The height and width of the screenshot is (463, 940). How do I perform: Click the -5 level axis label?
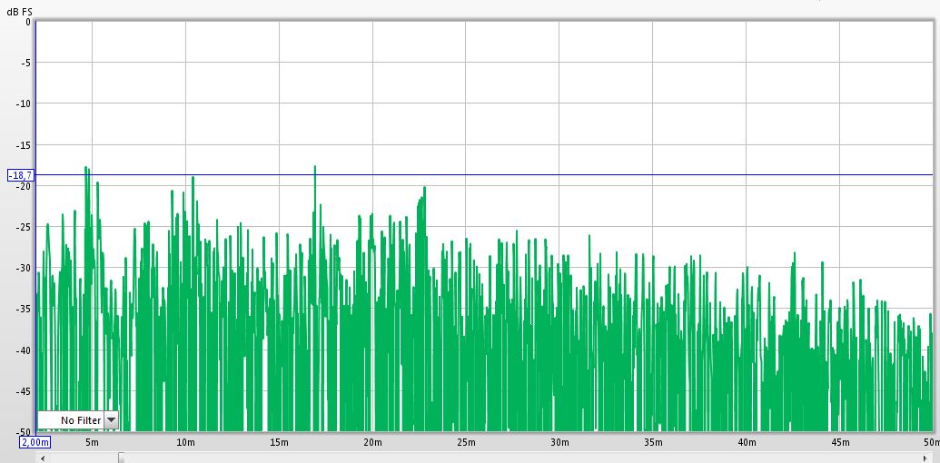coord(25,63)
